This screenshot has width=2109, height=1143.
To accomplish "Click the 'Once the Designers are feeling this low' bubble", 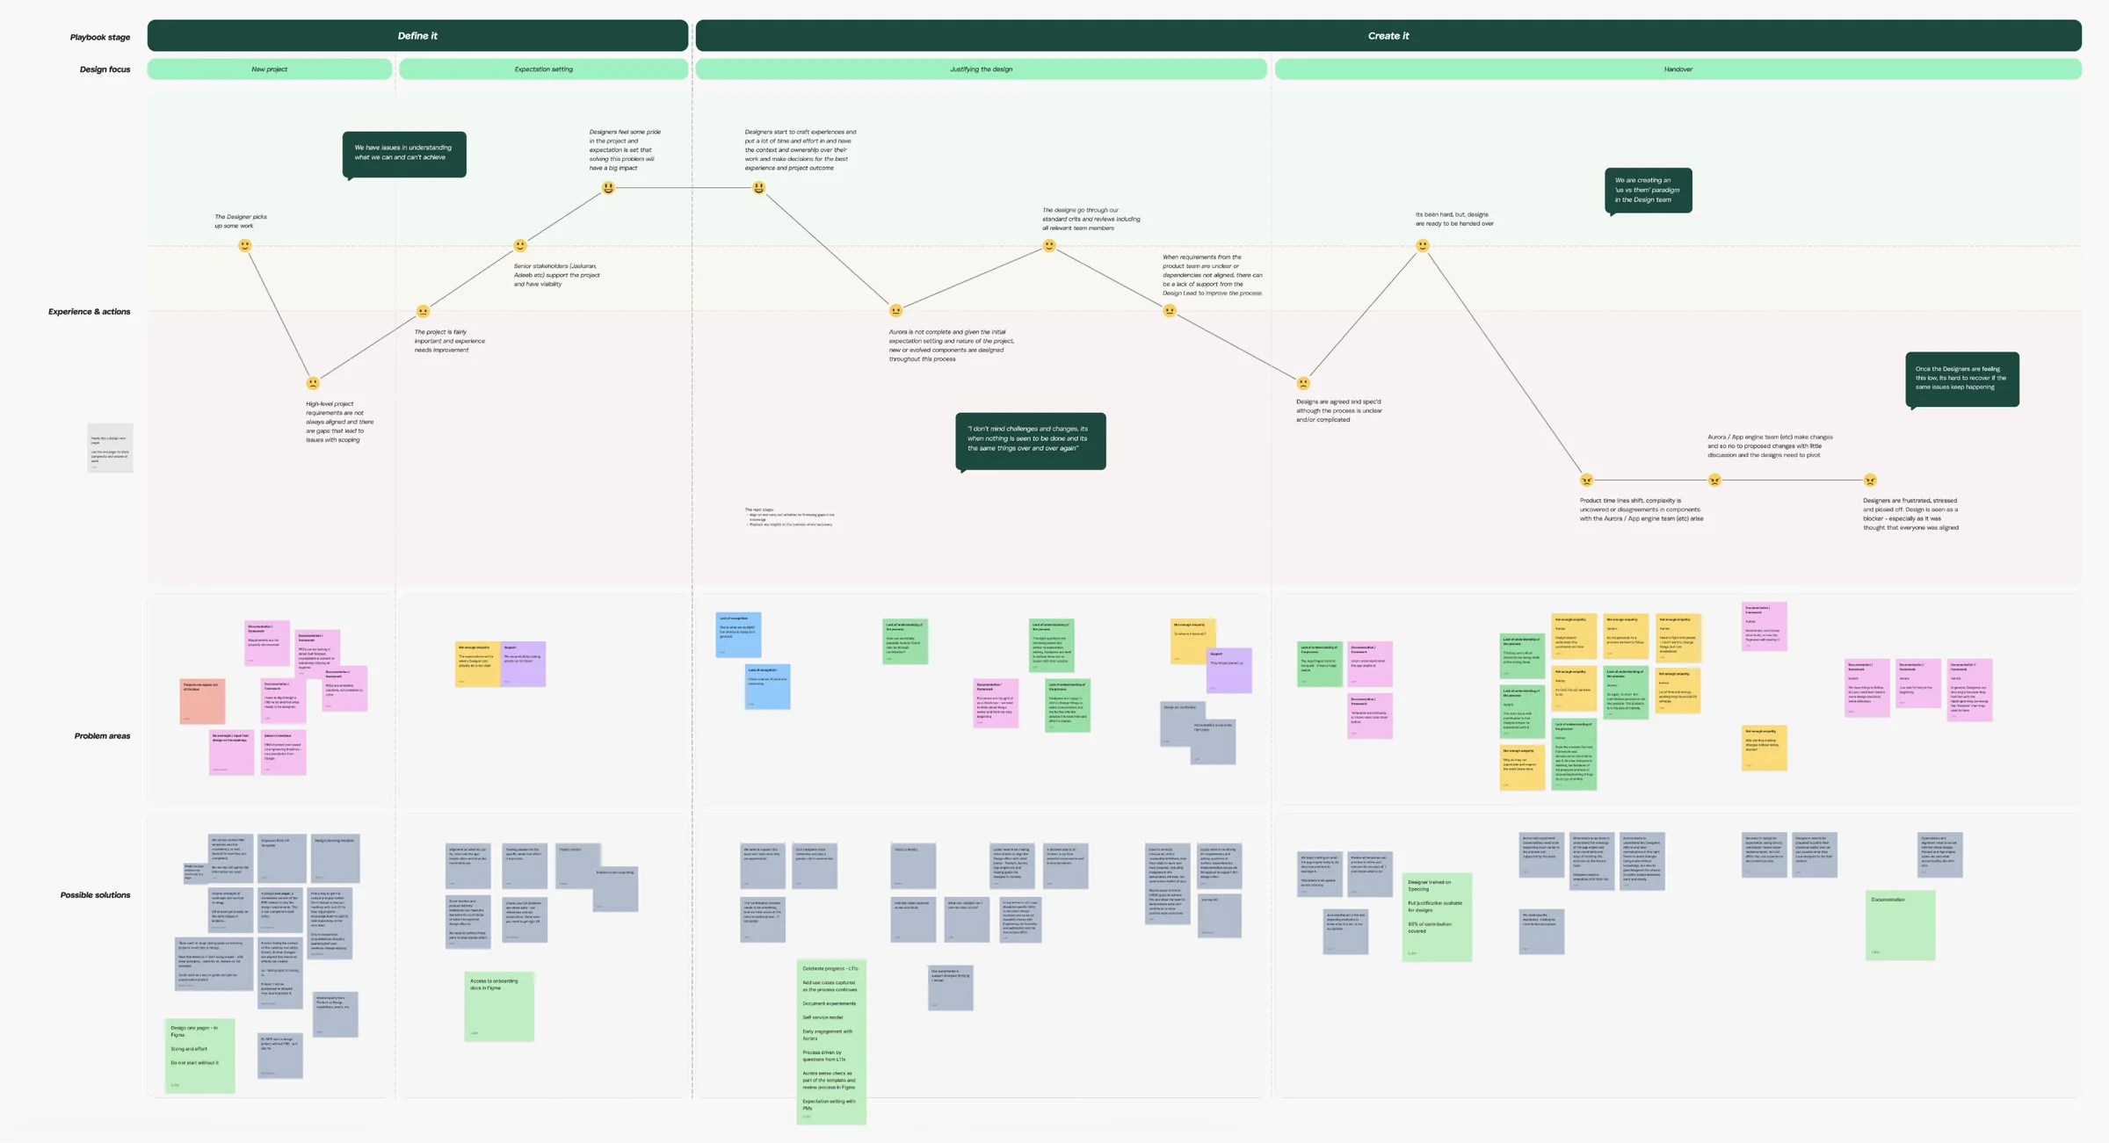I will 1962,380.
